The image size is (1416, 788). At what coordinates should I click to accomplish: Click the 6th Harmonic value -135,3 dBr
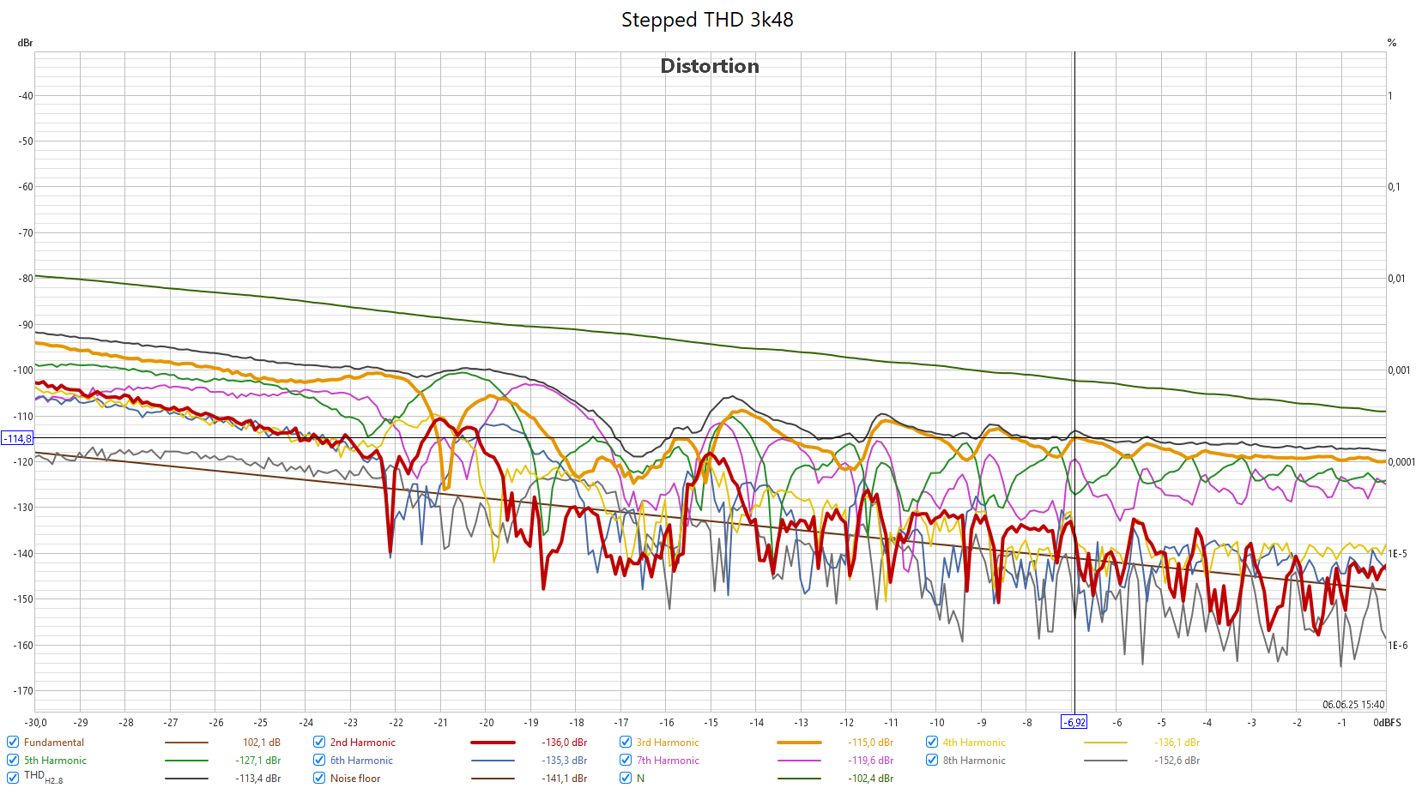(x=565, y=761)
